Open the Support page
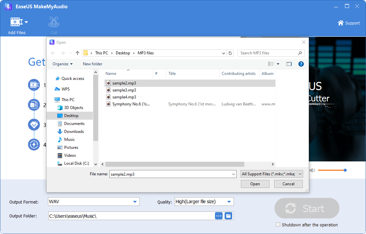Image resolution: width=366 pixels, height=234 pixels. [349, 23]
